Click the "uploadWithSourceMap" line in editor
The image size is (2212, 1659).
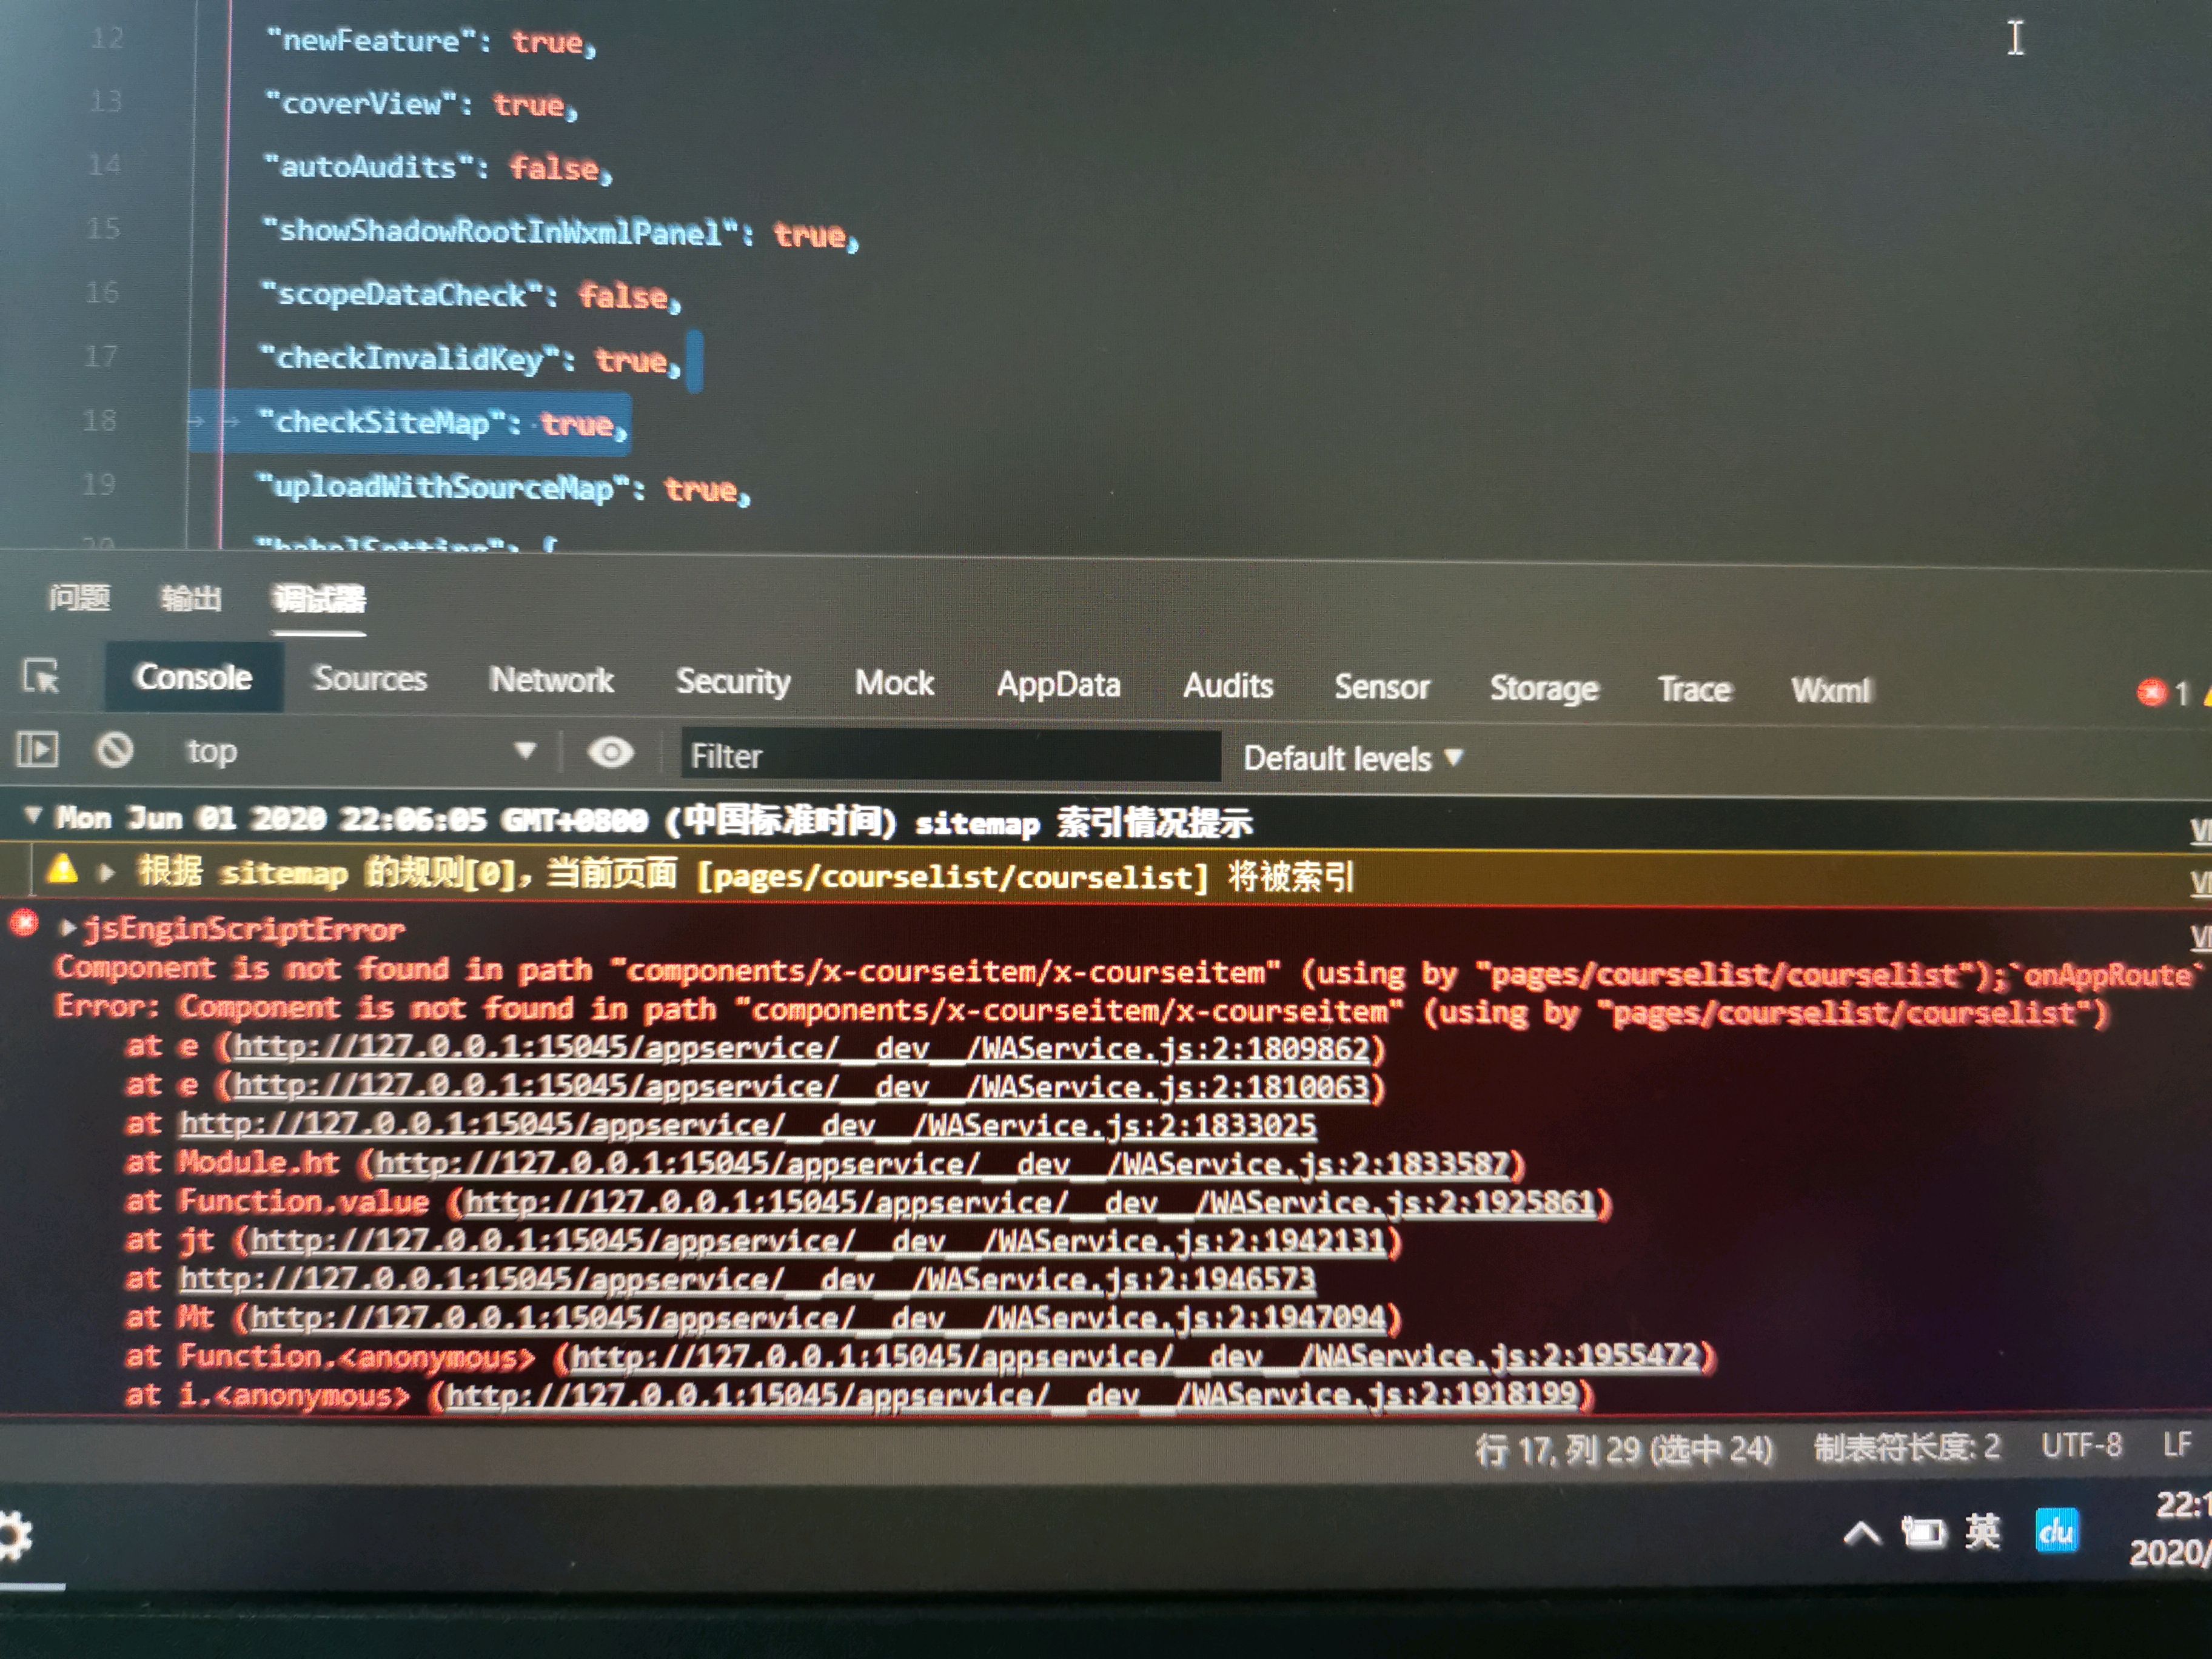click(503, 488)
